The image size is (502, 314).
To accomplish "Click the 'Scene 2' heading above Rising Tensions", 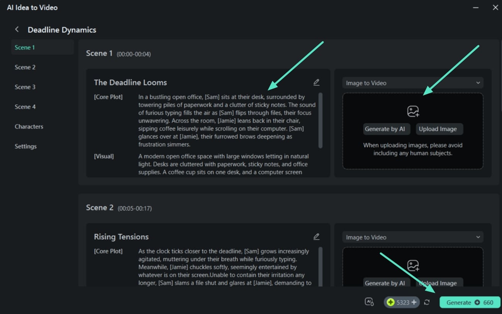I will [x=100, y=208].
